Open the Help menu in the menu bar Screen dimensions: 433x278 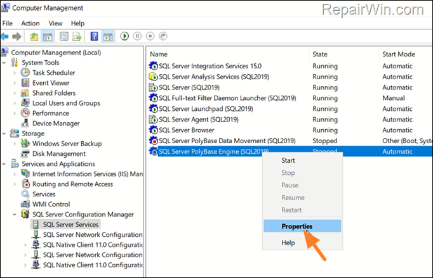(x=77, y=23)
